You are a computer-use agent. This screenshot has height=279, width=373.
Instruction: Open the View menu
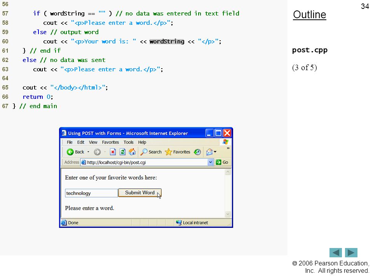tap(93, 142)
